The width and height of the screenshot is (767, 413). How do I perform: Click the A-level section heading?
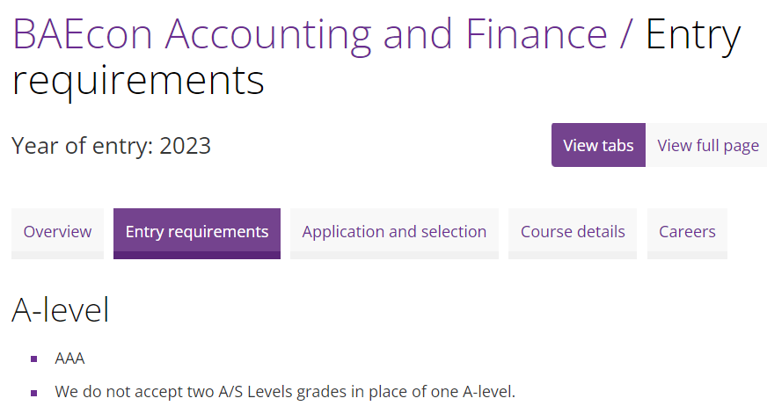coord(61,309)
